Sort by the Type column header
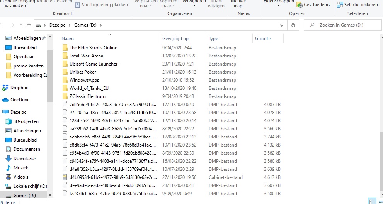The image size is (383, 204). [x=229, y=39]
